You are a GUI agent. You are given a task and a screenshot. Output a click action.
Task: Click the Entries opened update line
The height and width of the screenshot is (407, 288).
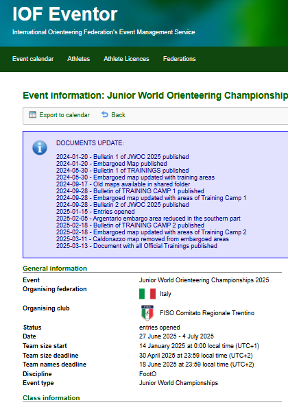pos(95,212)
